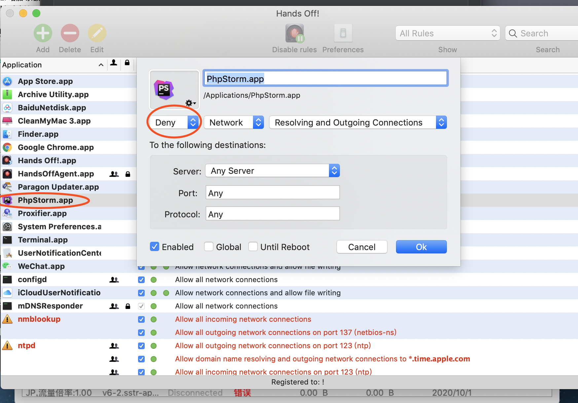
Task: Select rule for *.time.apple.com
Action: tap(322, 359)
